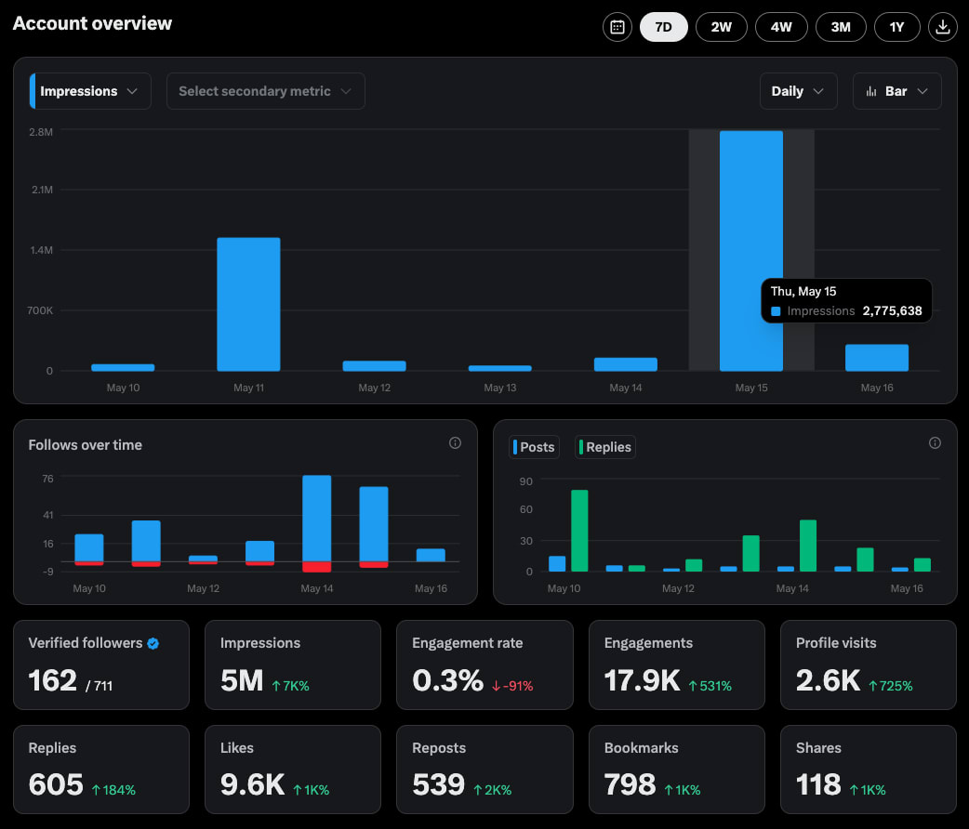Click the 'May 13' main chart axis label
This screenshot has height=829, width=969.
tap(500, 388)
